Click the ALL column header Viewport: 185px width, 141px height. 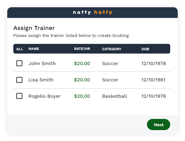click(20, 49)
